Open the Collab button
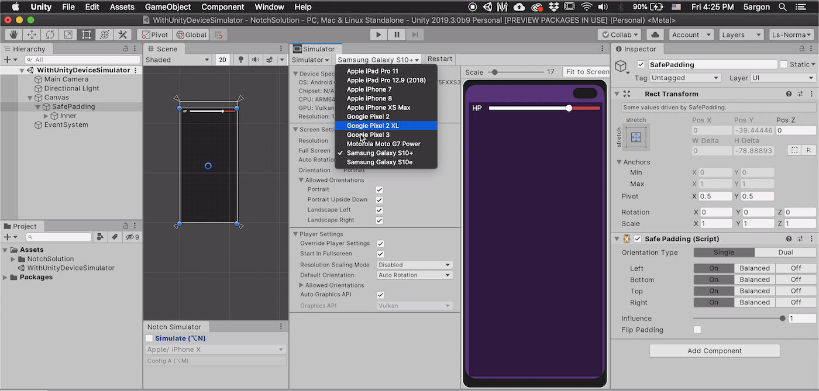This screenshot has height=391, width=819. [x=620, y=34]
